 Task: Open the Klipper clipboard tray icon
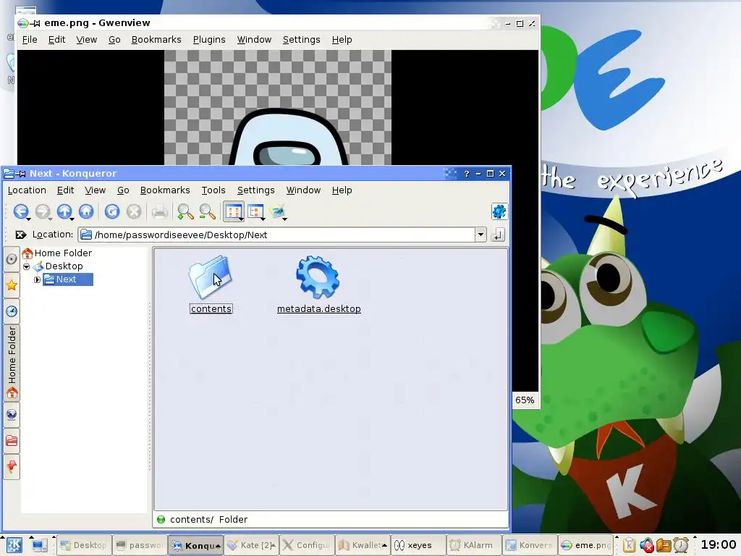[629, 545]
